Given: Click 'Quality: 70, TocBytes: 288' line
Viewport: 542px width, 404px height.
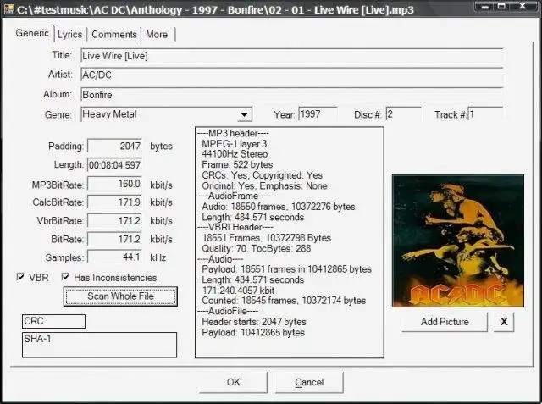Looking at the screenshot, I should (x=256, y=248).
